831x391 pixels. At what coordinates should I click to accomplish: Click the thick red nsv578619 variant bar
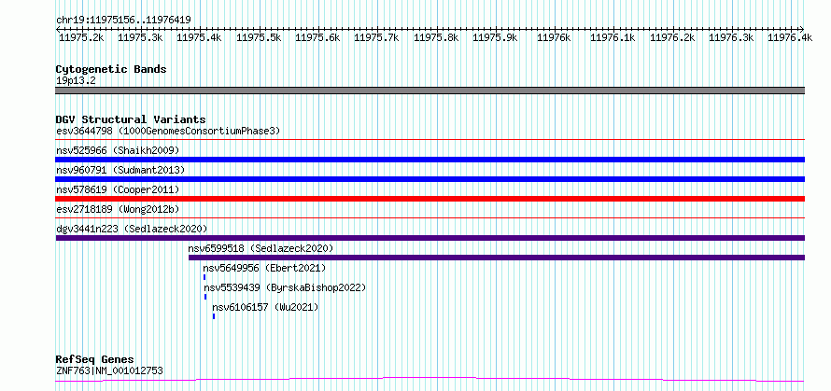tap(430, 199)
